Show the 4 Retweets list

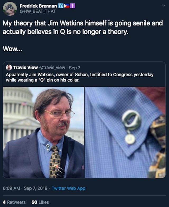point(14,202)
